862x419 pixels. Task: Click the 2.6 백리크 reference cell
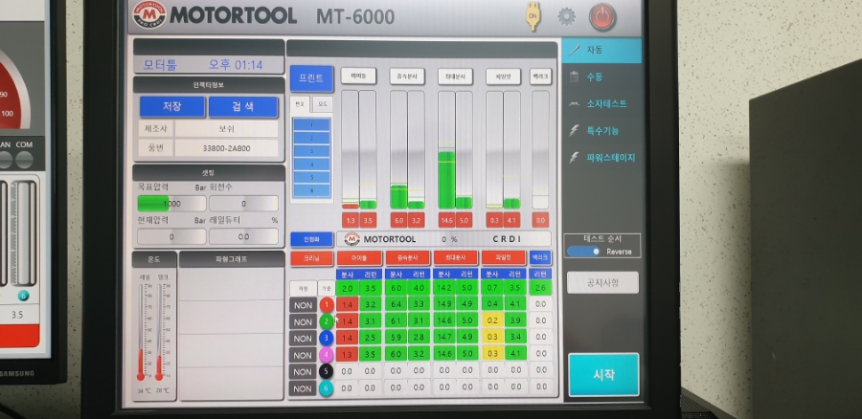click(540, 288)
